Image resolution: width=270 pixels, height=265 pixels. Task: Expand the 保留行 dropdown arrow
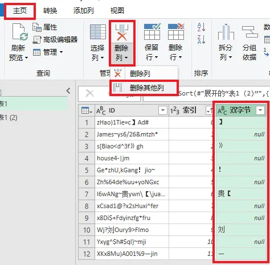157,57
